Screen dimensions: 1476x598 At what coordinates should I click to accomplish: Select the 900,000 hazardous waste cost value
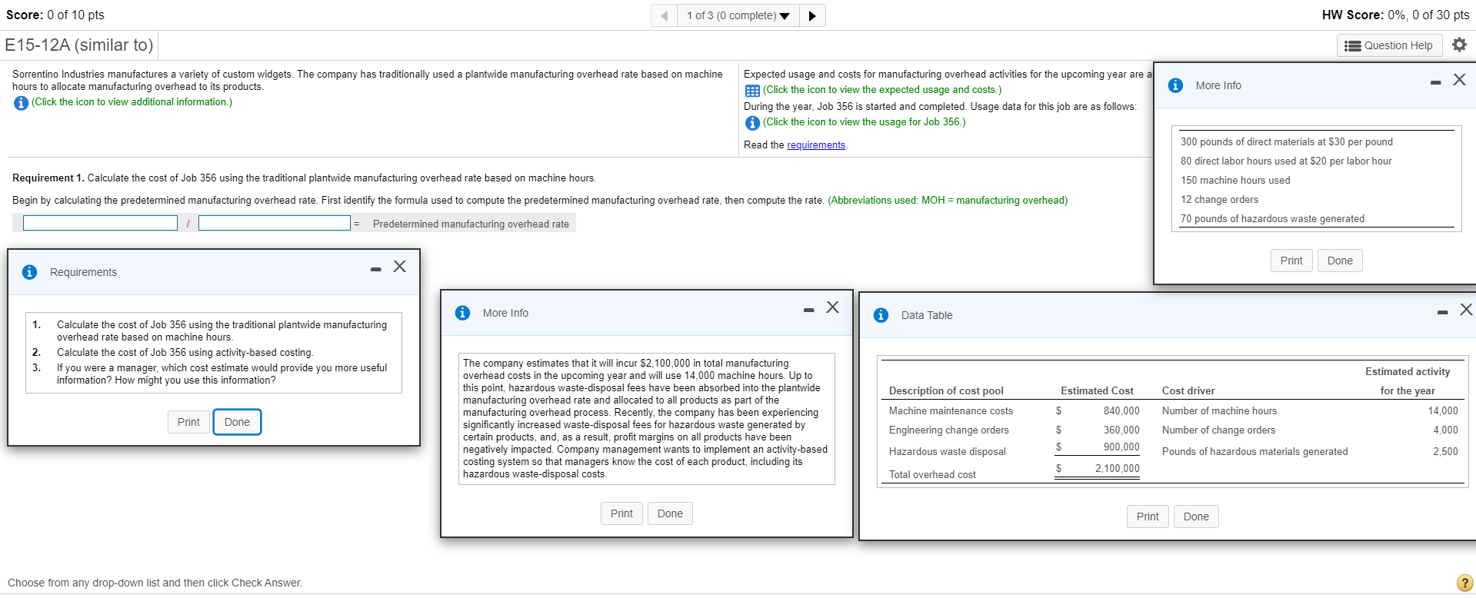pos(1121,447)
